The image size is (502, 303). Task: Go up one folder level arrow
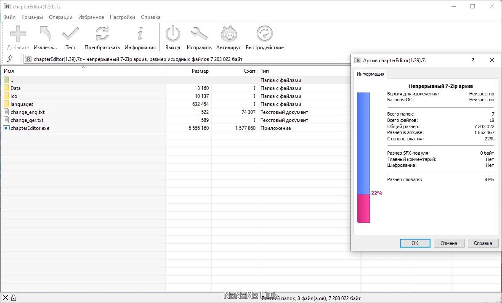[10, 59]
